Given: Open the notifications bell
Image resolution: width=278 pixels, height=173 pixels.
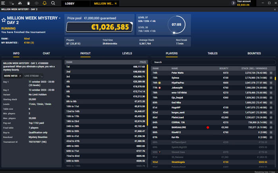Looking at the screenshot, I should click(44, 3).
